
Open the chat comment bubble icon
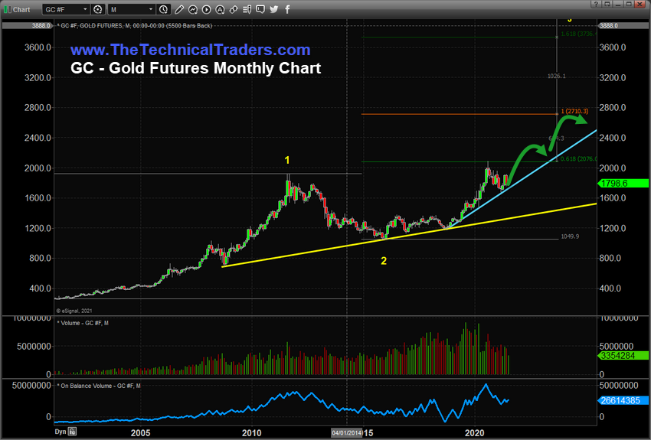click(260, 9)
